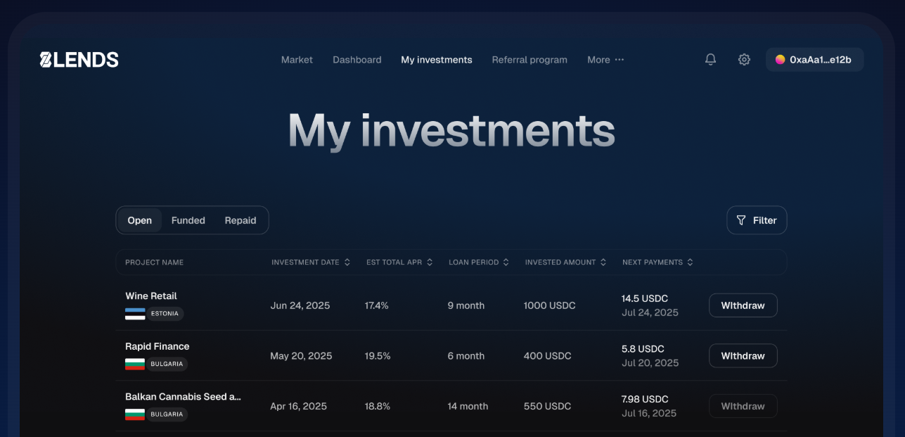Viewport: 905px width, 437px height.
Task: Sort by Investment Date column
Action: pyautogui.click(x=348, y=262)
